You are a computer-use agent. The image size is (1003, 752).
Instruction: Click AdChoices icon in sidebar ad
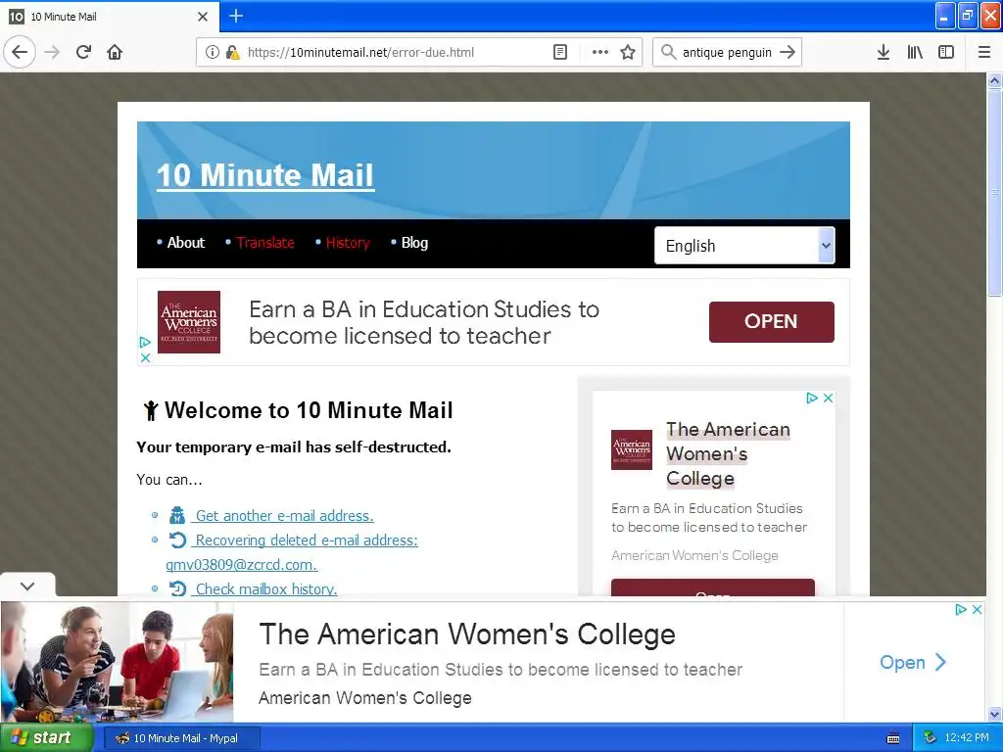(x=812, y=398)
